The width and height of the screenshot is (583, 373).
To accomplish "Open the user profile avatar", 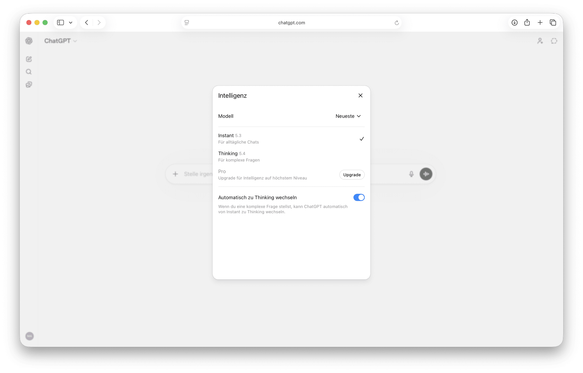I will point(29,336).
